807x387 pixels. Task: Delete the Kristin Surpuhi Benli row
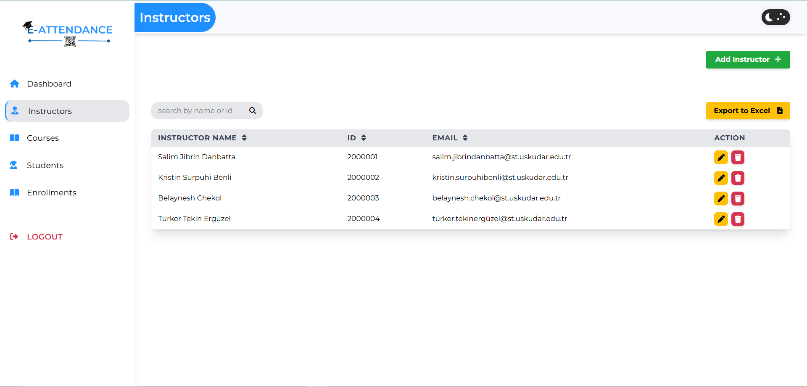click(x=737, y=178)
